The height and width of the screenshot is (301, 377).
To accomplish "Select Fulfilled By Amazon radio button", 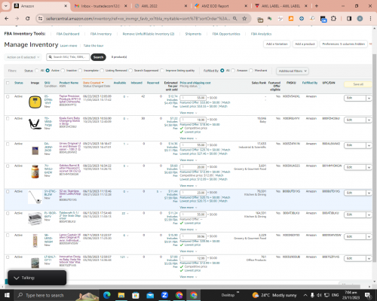I will 233,71.
